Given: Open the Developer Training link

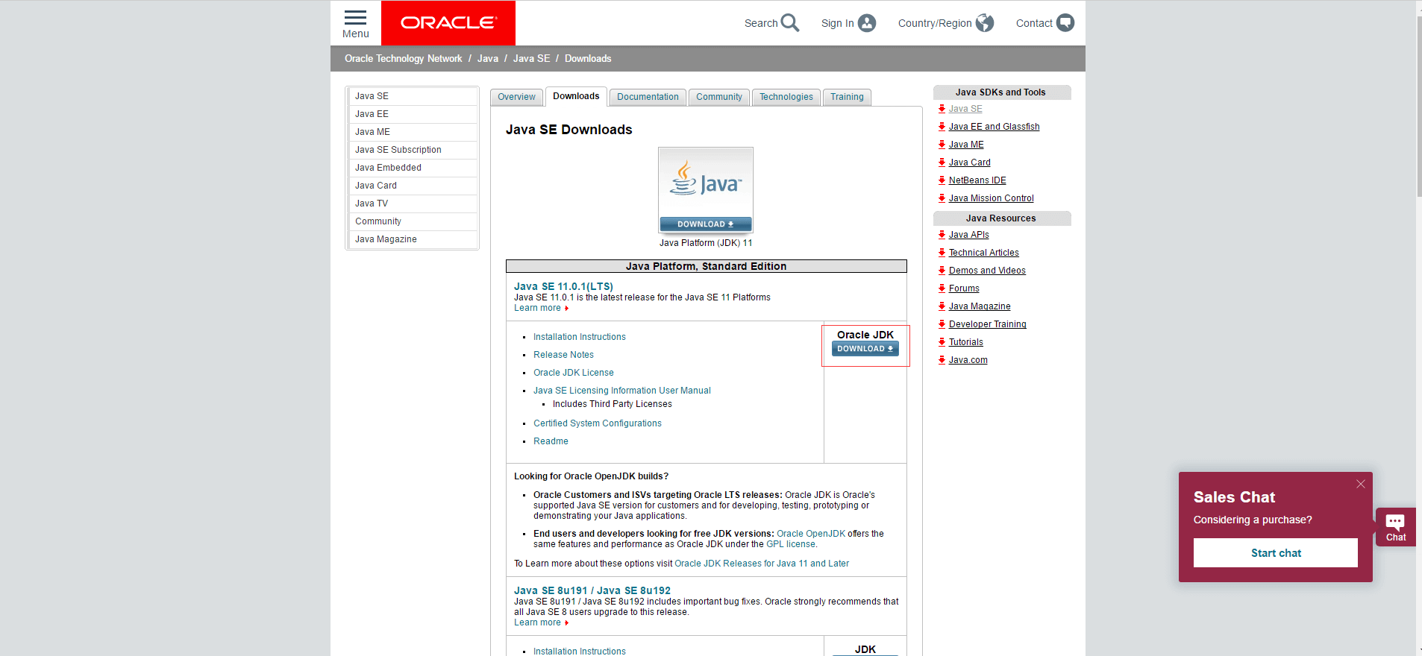Looking at the screenshot, I should point(987,324).
